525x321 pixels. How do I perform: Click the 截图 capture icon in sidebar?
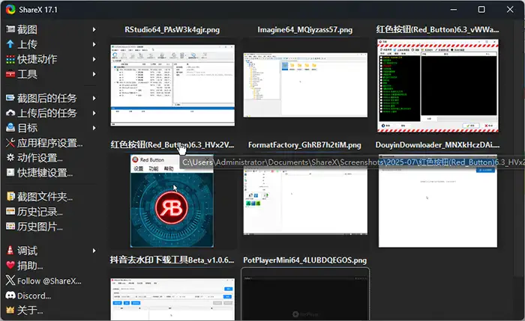(10, 29)
